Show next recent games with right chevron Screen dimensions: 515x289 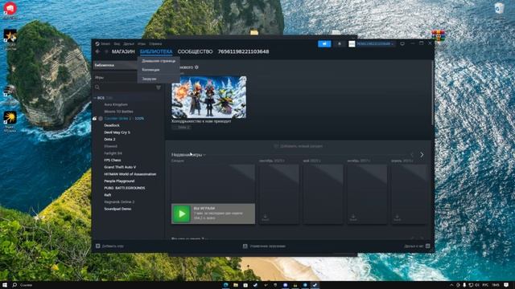[422, 155]
